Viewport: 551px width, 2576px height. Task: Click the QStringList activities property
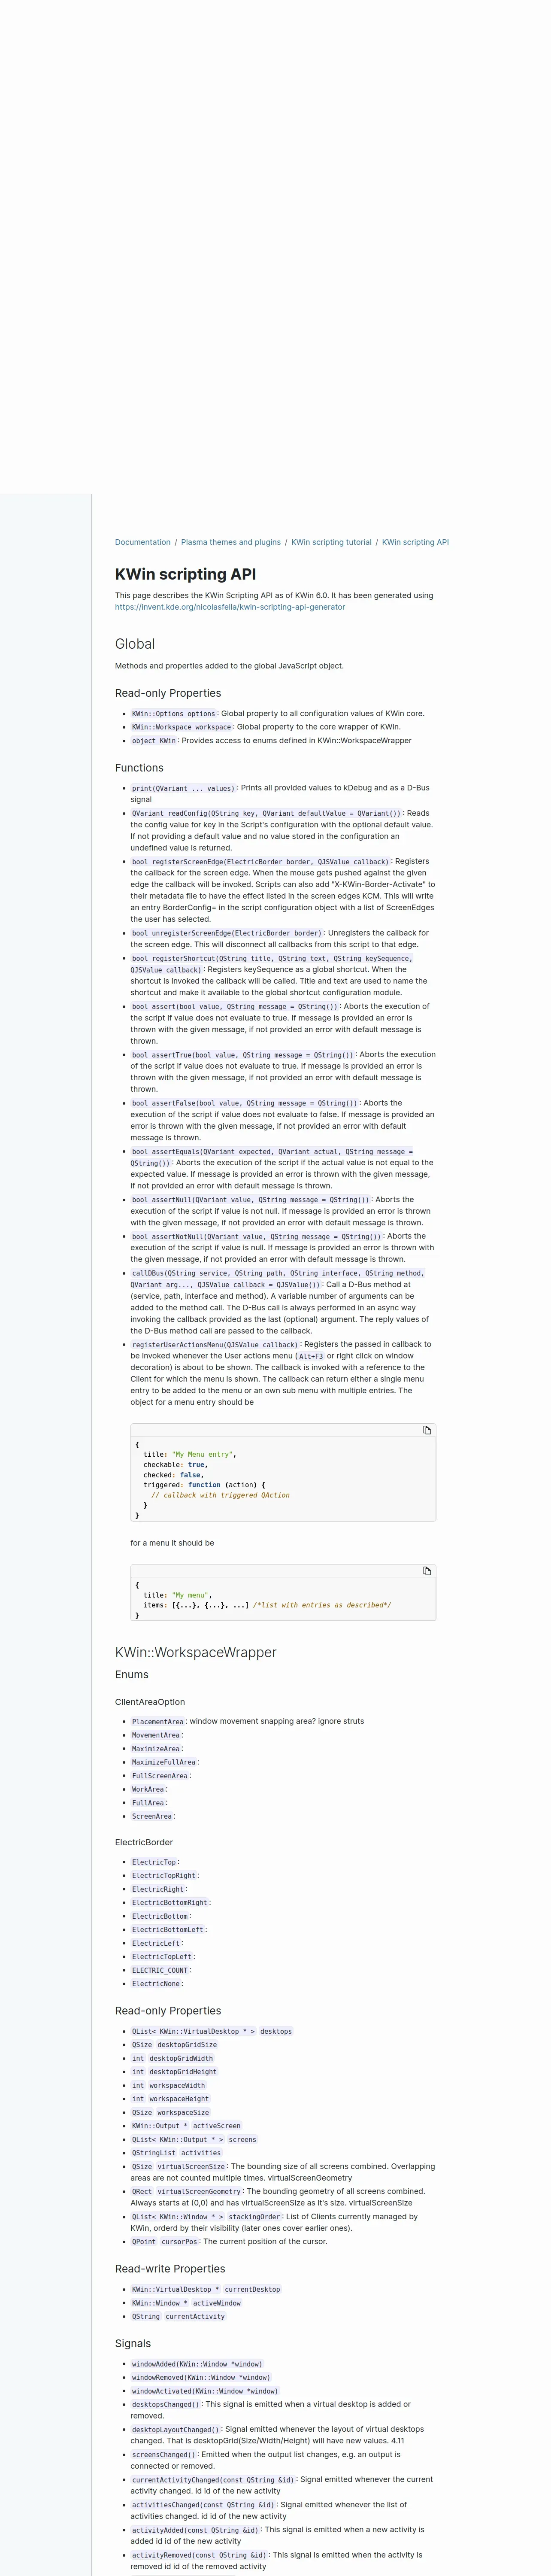176,2153
